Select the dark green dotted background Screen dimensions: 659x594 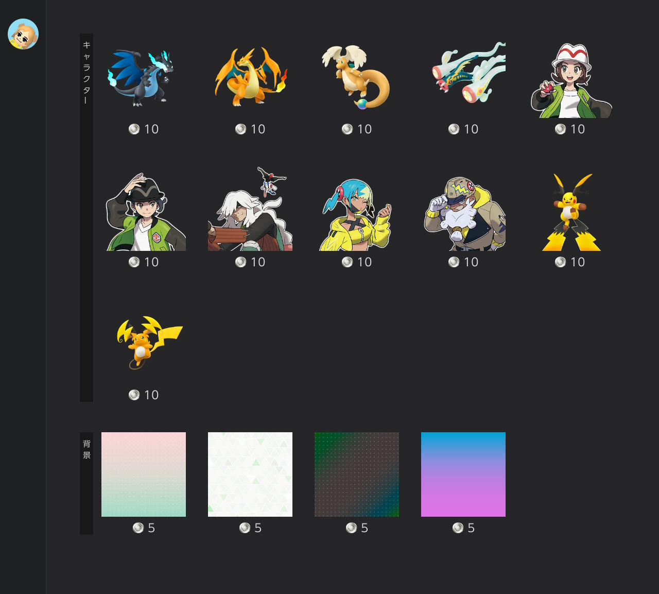tap(356, 474)
